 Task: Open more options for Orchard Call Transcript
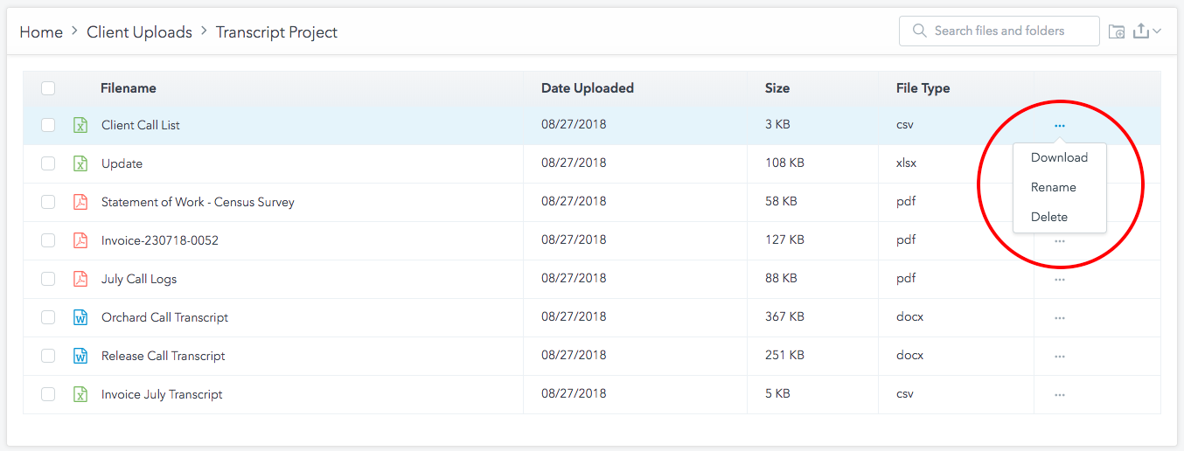click(1060, 318)
